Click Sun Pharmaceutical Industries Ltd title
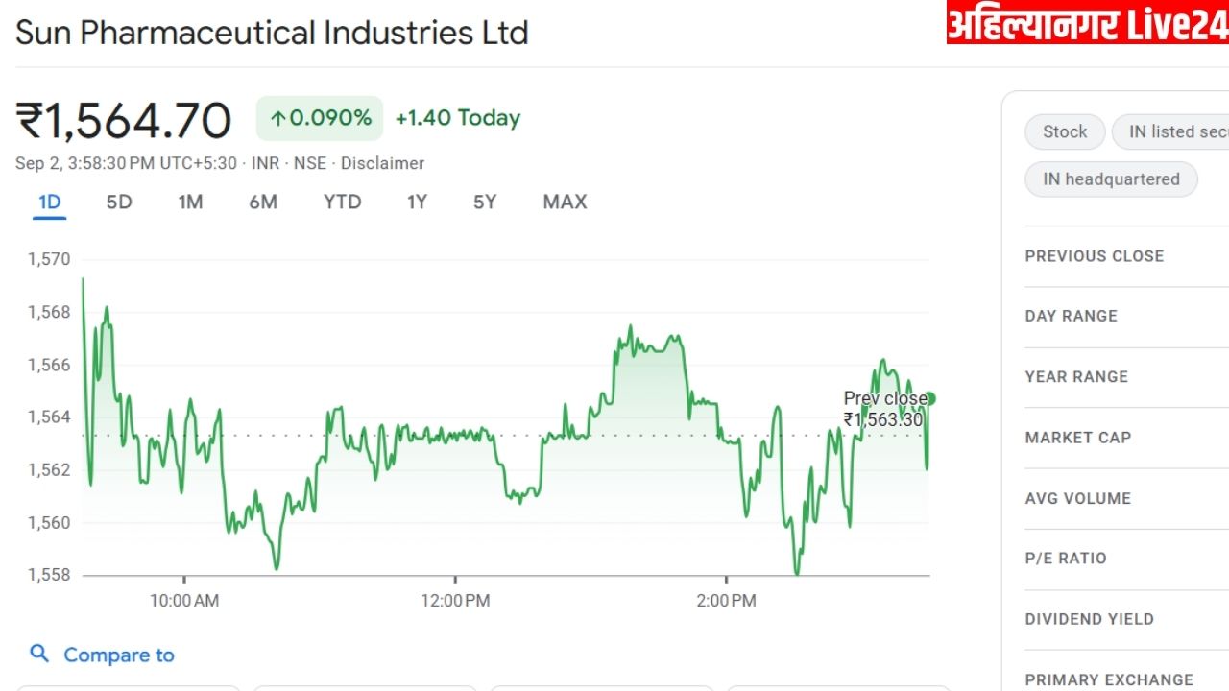 [x=272, y=33]
